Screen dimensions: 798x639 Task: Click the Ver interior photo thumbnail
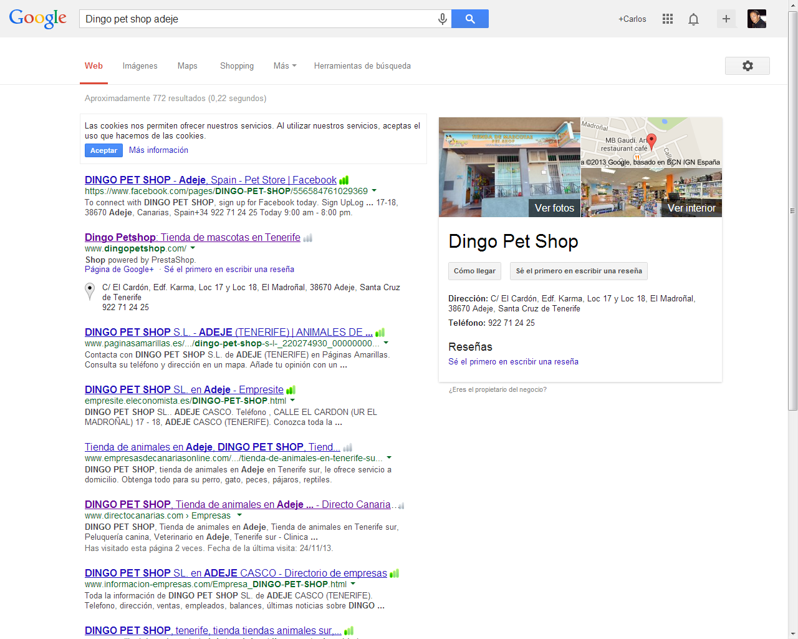pyautogui.click(x=651, y=193)
